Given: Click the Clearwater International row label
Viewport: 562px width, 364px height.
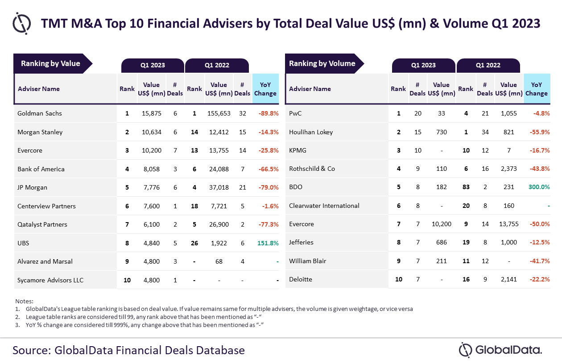Looking at the screenshot, I should 324,206.
